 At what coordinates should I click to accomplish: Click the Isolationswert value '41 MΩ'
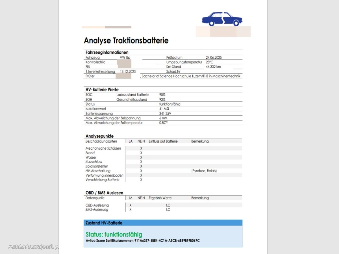coord(164,109)
